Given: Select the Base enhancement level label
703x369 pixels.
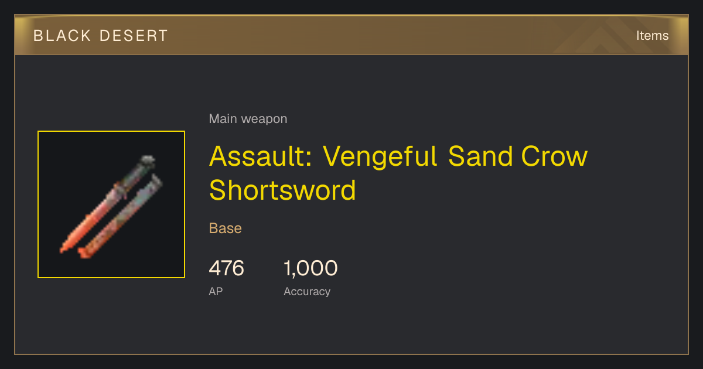Looking at the screenshot, I should click(226, 228).
